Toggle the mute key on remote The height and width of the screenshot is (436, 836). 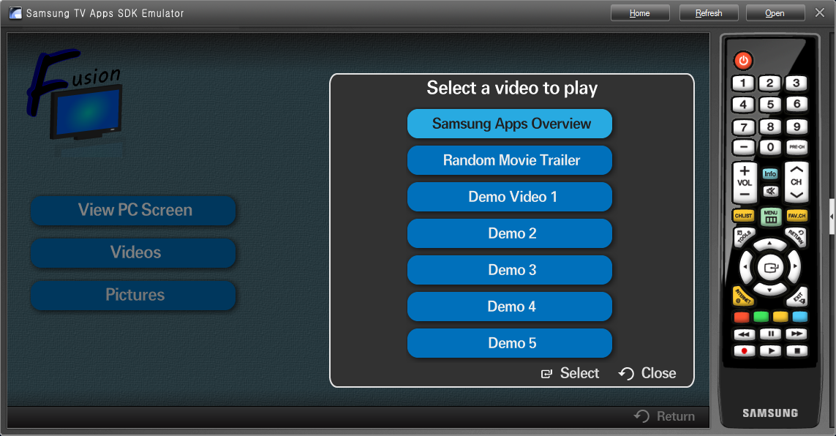[770, 192]
